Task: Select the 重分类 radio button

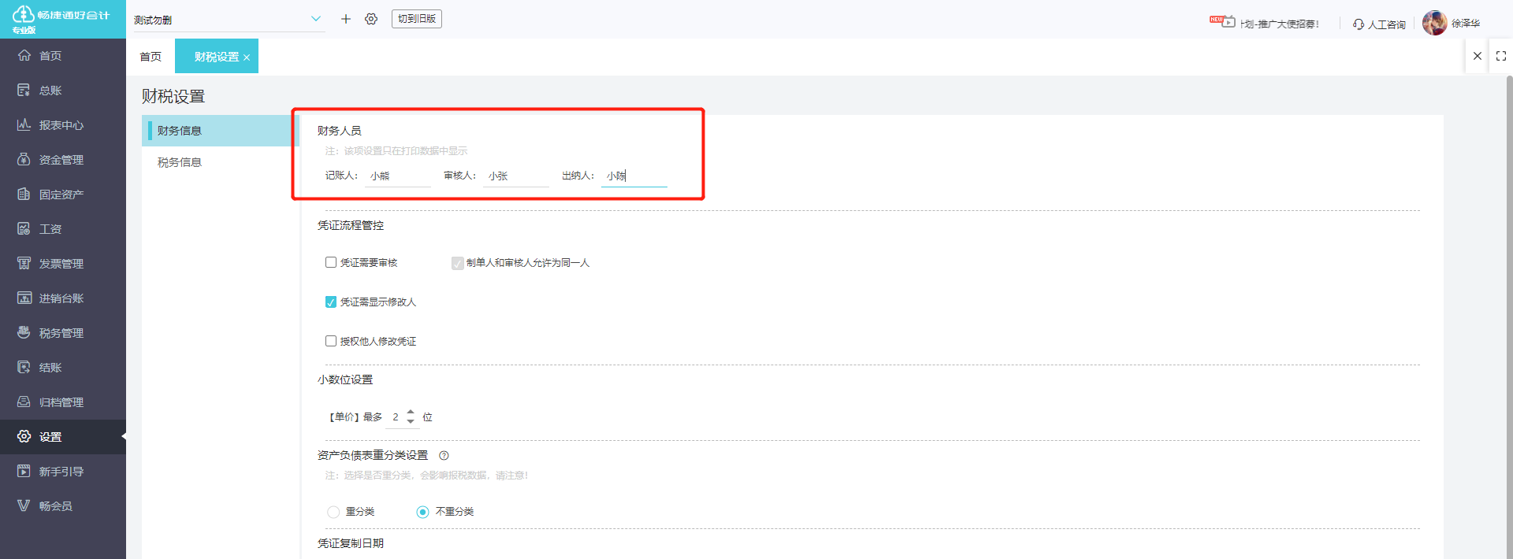Action: (333, 512)
